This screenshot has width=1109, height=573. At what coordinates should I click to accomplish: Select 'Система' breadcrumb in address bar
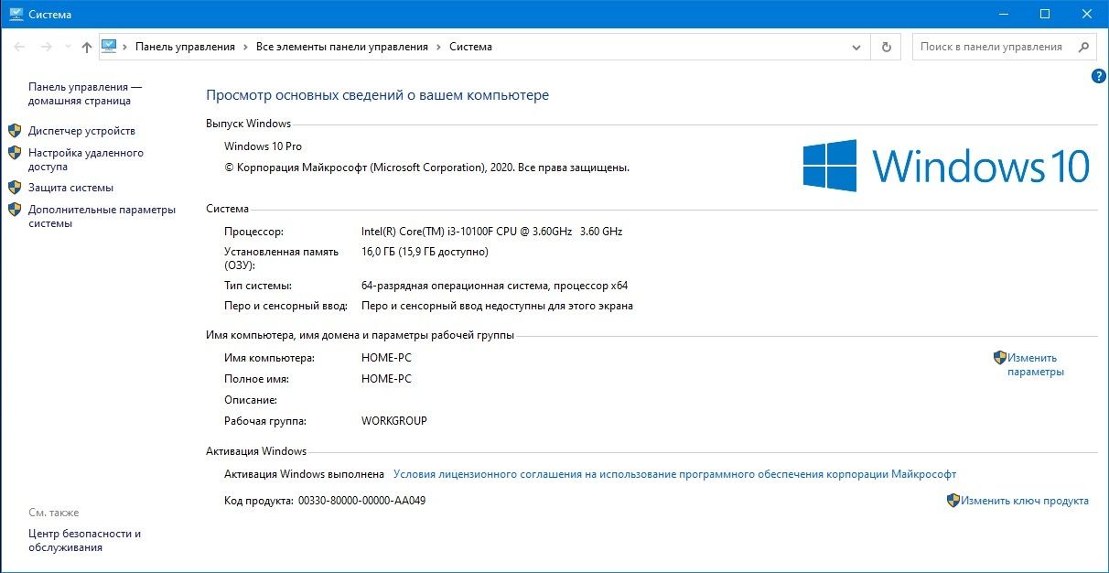pyautogui.click(x=470, y=47)
